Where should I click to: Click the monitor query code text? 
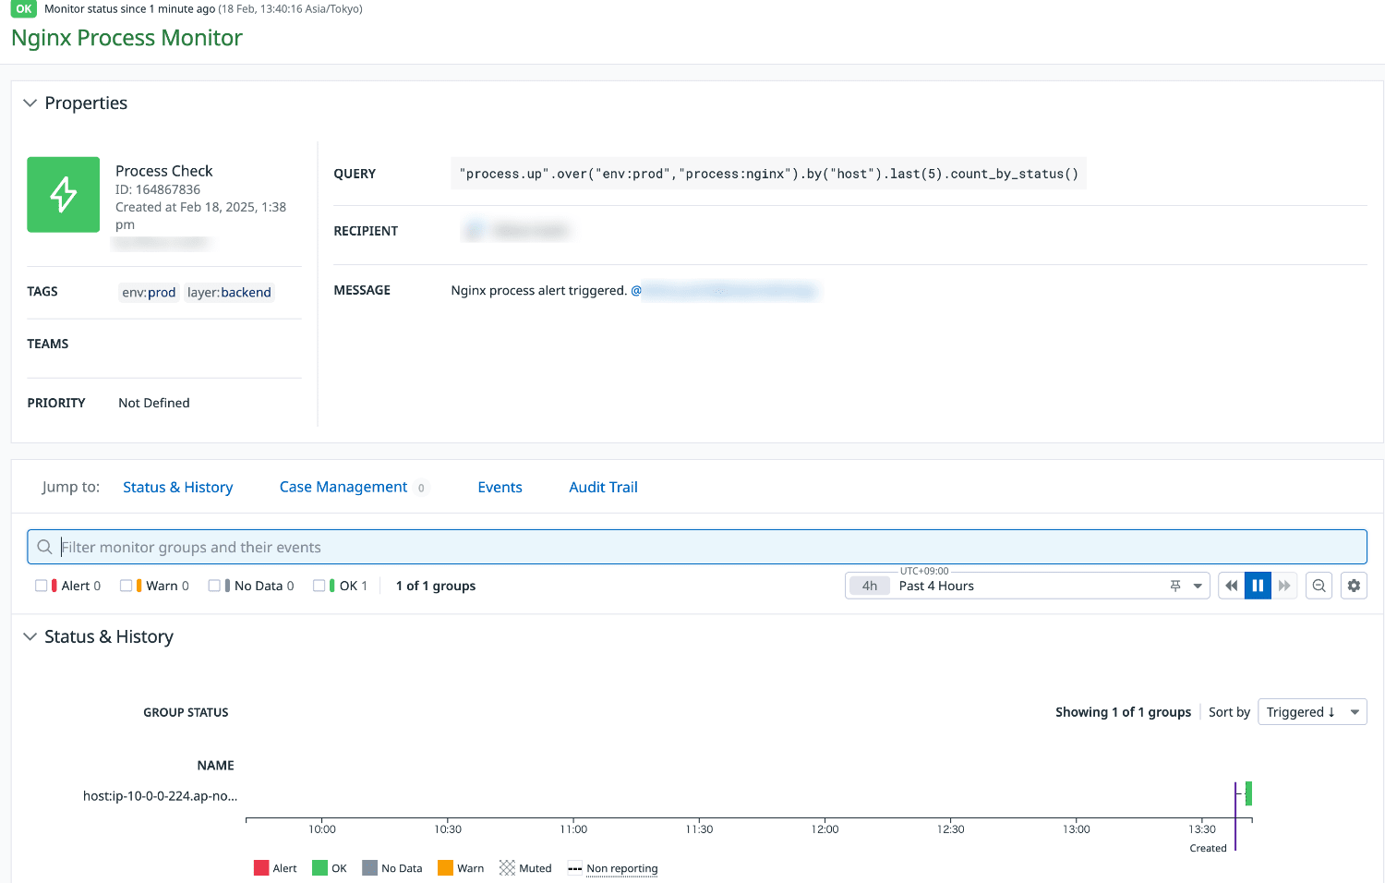pos(768,174)
